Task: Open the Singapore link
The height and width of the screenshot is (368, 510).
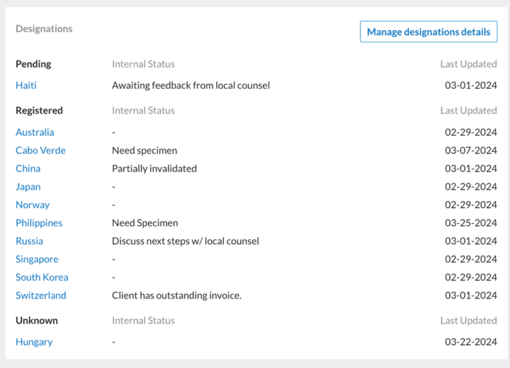Action: [x=37, y=259]
